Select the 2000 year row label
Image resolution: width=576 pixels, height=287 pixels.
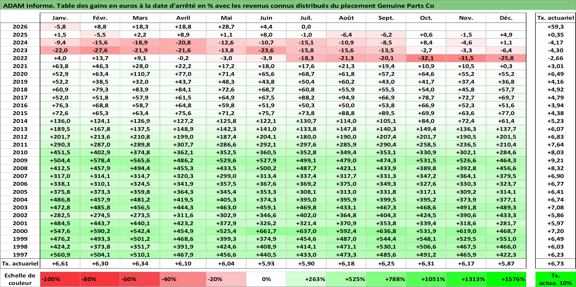(x=20, y=231)
